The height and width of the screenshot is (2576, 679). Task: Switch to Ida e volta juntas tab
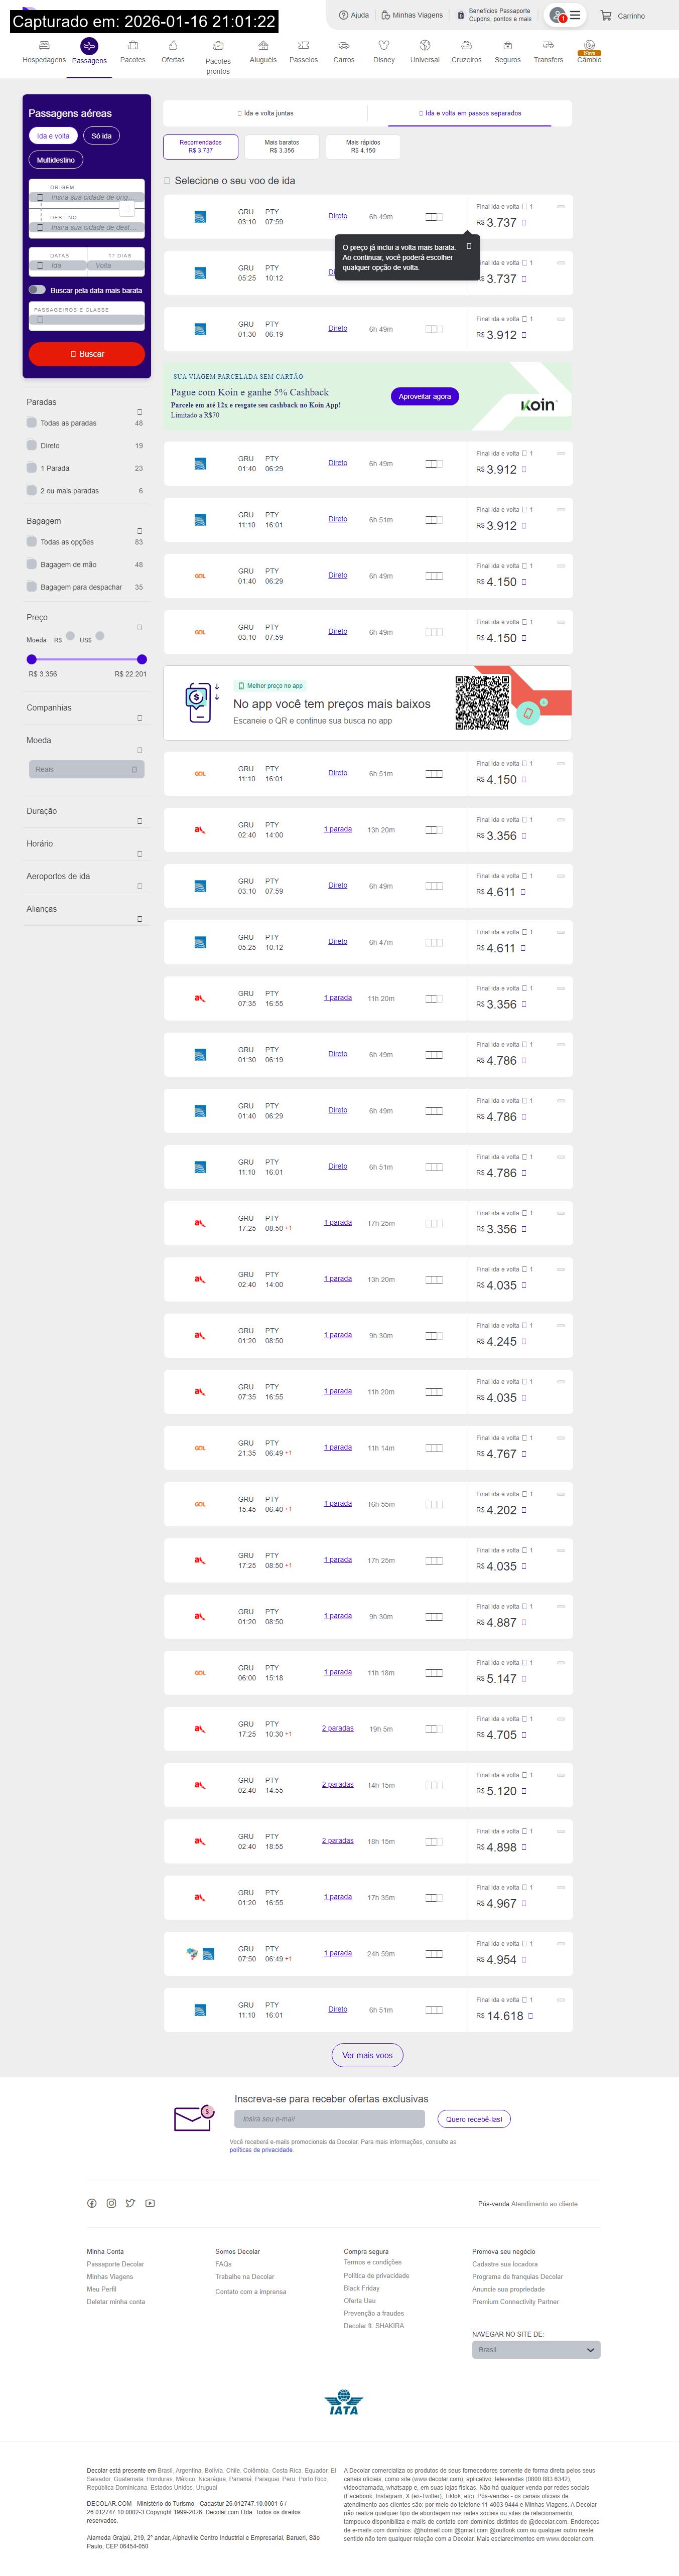(x=265, y=113)
